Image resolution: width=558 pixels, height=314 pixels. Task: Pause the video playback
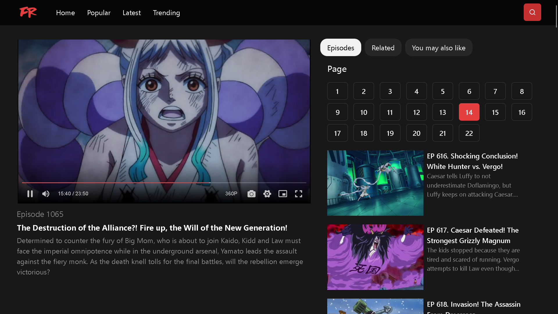click(x=30, y=194)
